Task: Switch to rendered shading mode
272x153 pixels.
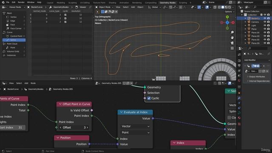Action: point(229,7)
